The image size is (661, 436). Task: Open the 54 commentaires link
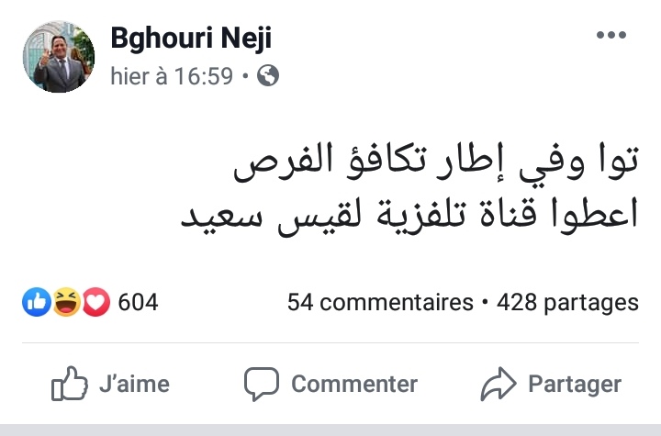click(x=379, y=302)
